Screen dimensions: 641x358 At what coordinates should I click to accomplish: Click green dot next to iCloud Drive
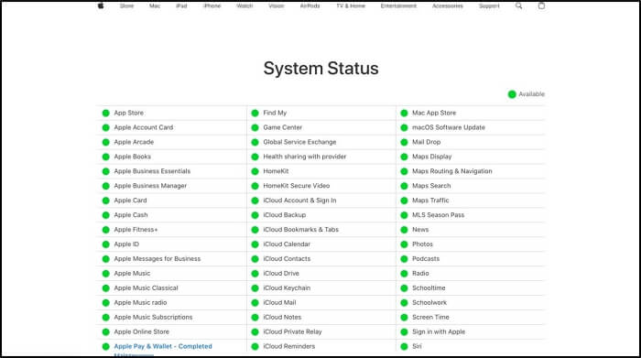coord(255,274)
